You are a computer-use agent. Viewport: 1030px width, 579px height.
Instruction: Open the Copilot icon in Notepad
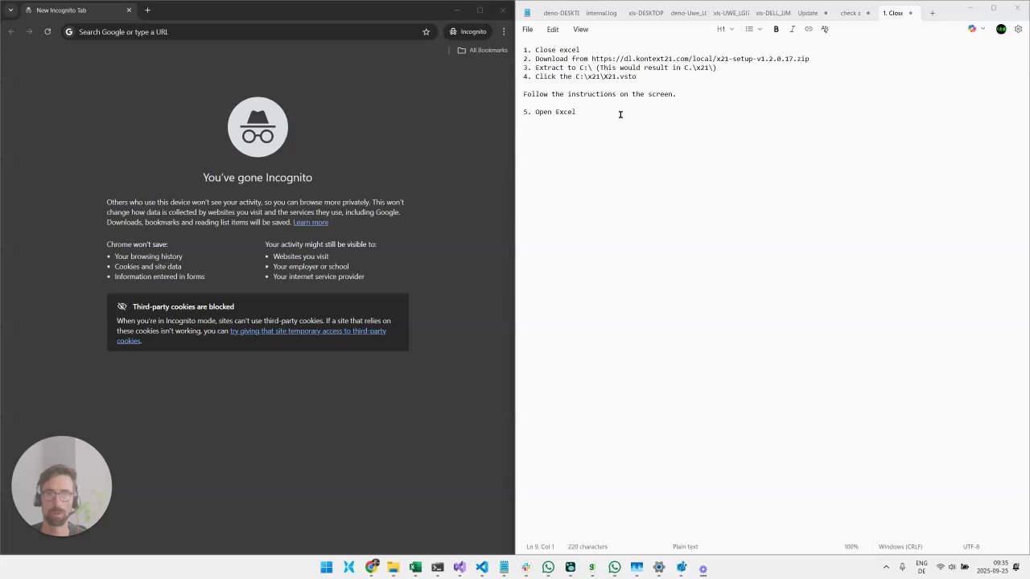(x=972, y=29)
